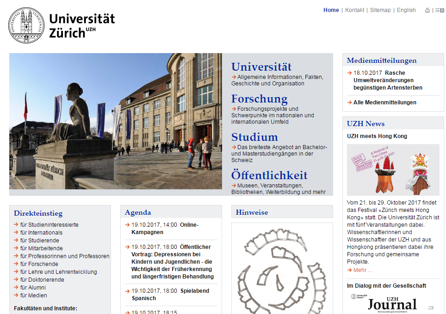
Task: Open 'für Studieninteressierte' link
Action: [49, 224]
